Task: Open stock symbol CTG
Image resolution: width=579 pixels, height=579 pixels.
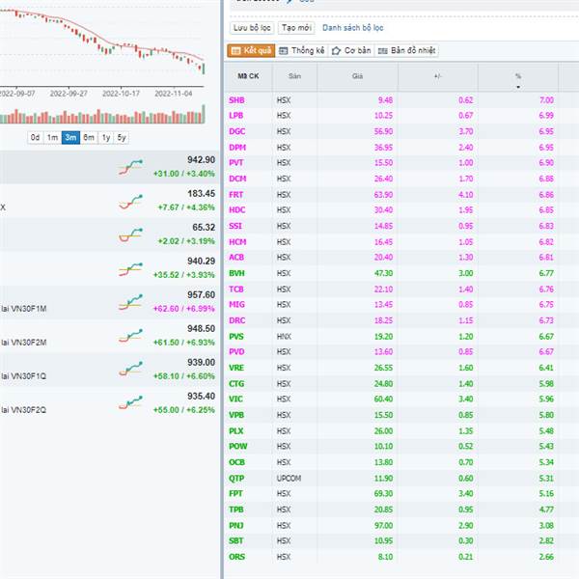Action: (236, 384)
